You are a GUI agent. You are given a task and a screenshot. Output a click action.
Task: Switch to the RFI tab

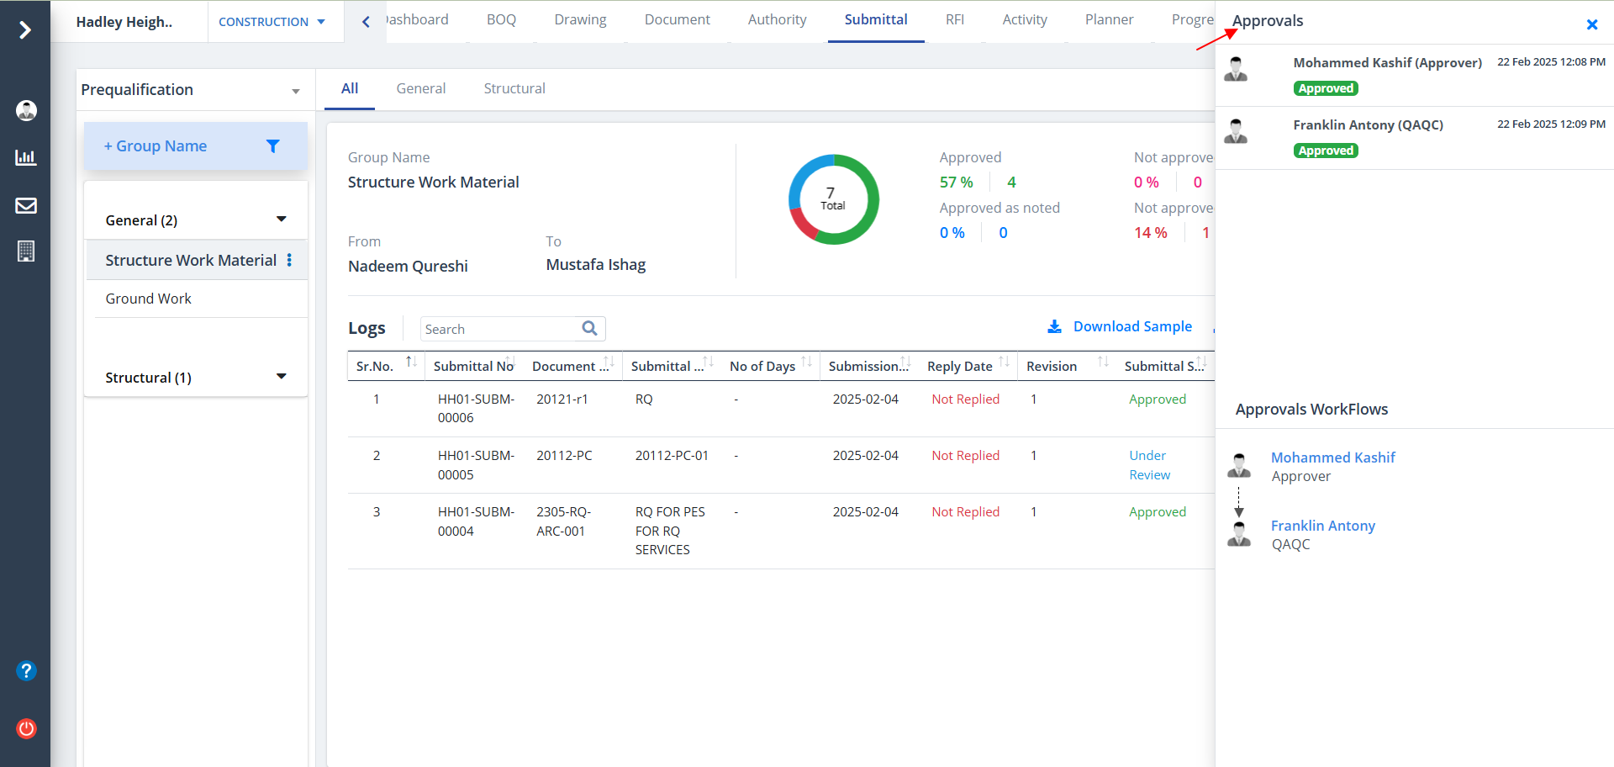954,19
